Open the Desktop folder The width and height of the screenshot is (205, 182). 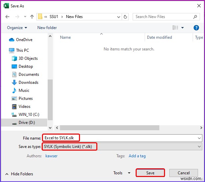tap(26, 66)
